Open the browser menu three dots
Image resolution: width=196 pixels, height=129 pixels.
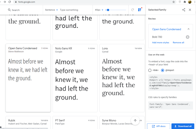195,2
